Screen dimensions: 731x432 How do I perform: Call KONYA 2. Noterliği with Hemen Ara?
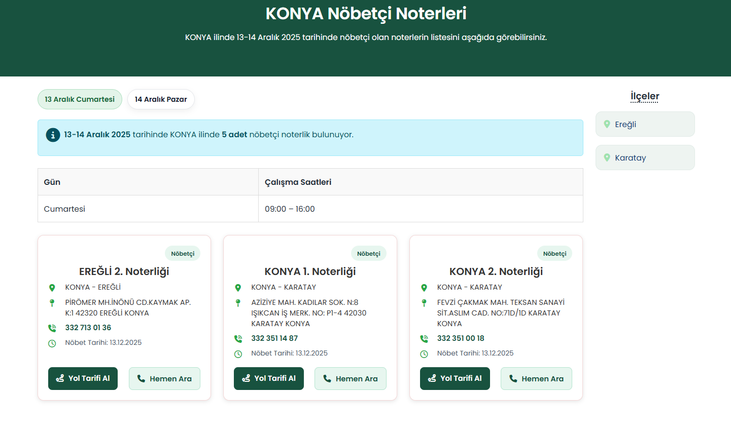[x=536, y=378]
